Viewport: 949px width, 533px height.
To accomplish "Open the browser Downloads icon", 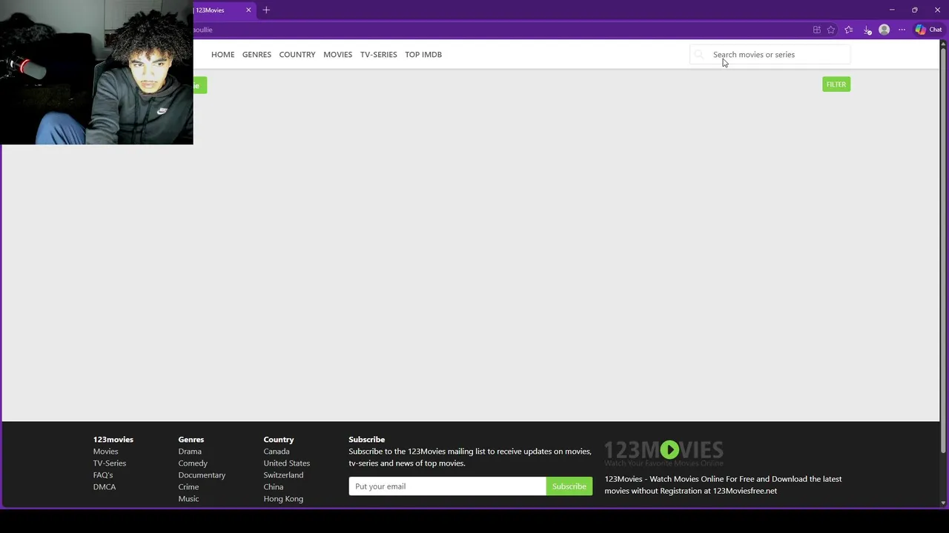I will [x=867, y=30].
